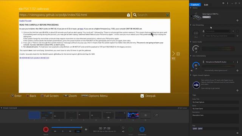Click the pause playback button
Image resolution: width=242 pixels, height=136 pixels.
pyautogui.click(x=63, y=131)
